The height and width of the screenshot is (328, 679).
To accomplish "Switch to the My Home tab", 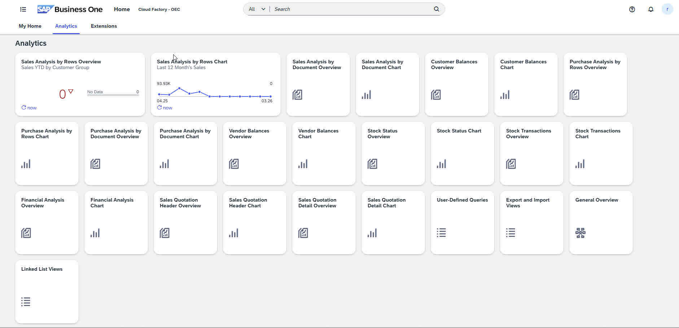I will [x=30, y=26].
